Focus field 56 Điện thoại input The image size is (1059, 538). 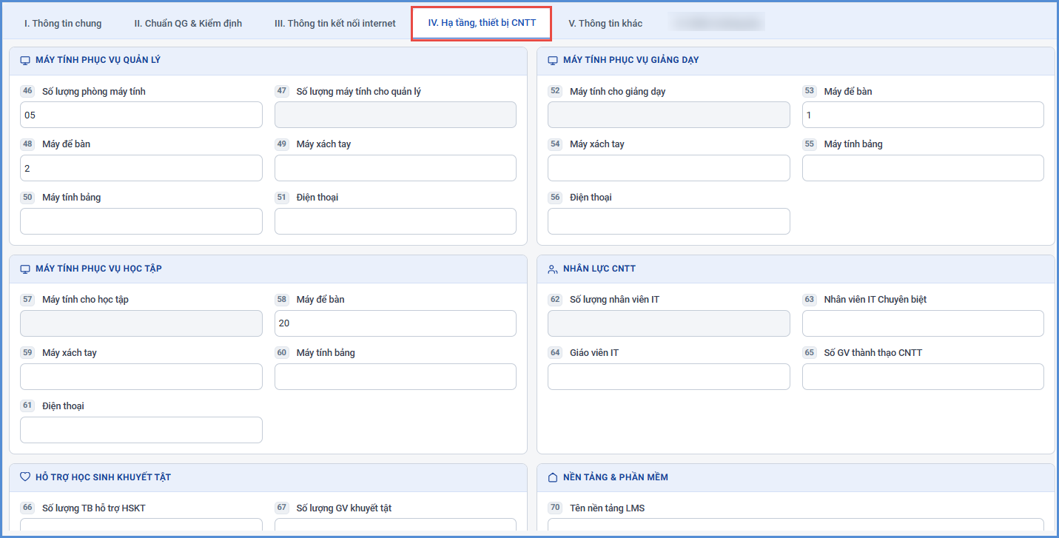click(x=669, y=221)
